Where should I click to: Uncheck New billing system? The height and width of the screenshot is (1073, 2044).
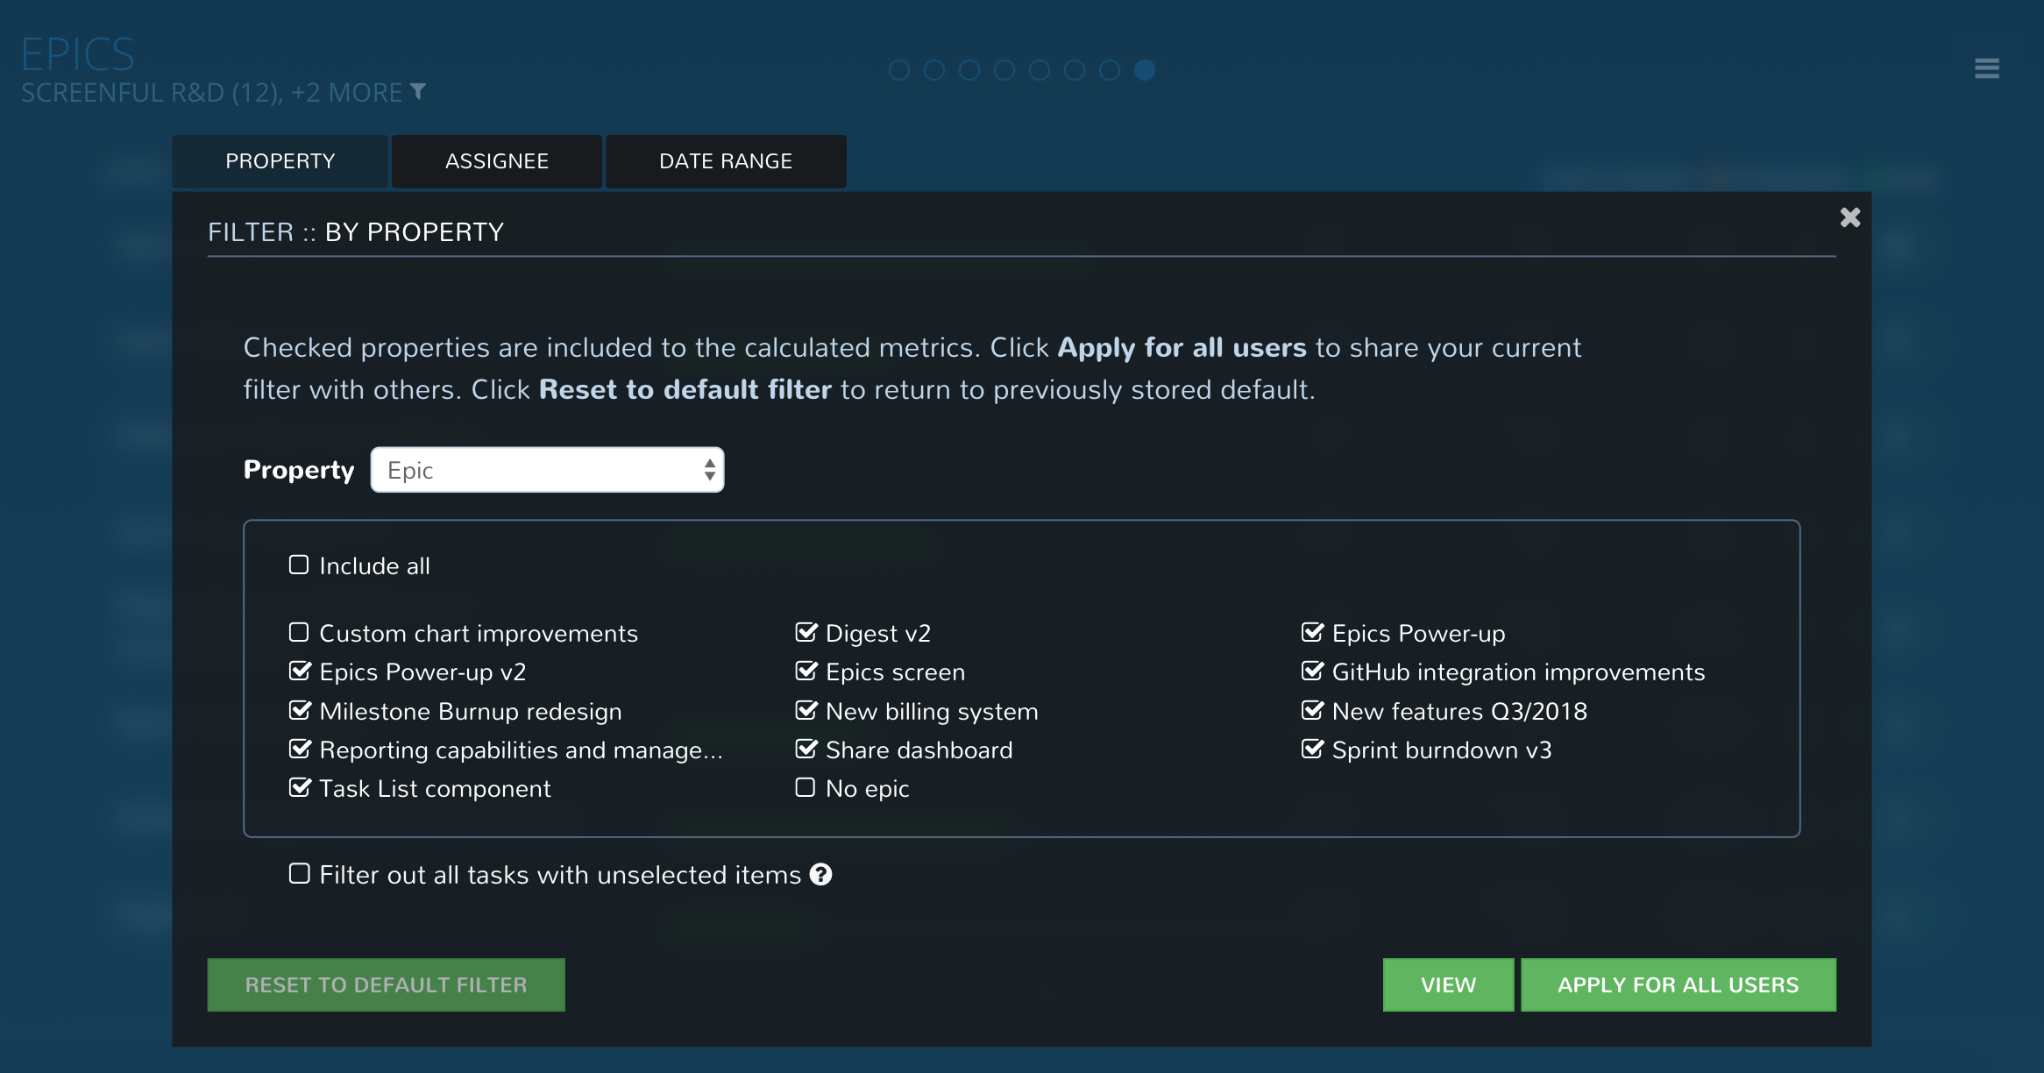tap(806, 710)
